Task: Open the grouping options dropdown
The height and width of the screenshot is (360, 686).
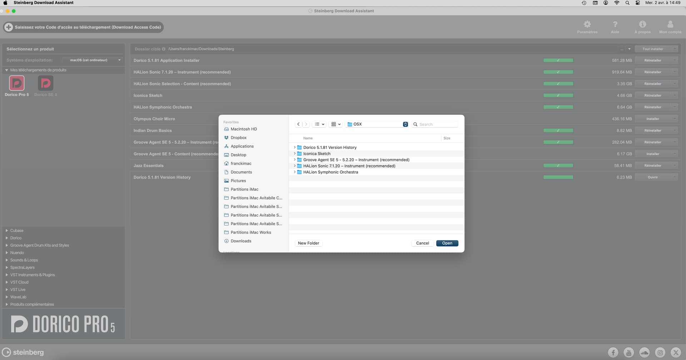Action: click(336, 124)
